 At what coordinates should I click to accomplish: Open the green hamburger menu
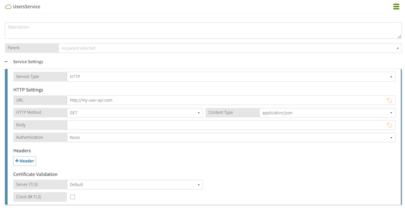coord(396,7)
